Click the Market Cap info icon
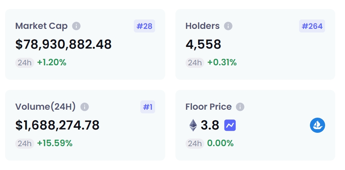 76,26
